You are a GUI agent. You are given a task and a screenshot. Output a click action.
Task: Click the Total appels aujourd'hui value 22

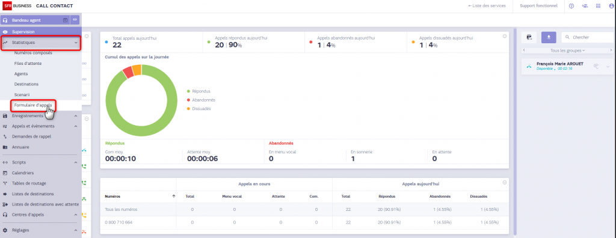coord(117,45)
